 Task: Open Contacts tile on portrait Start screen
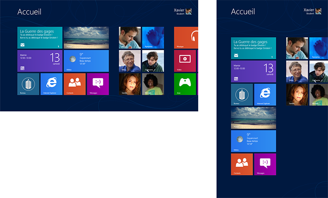pos(242,164)
